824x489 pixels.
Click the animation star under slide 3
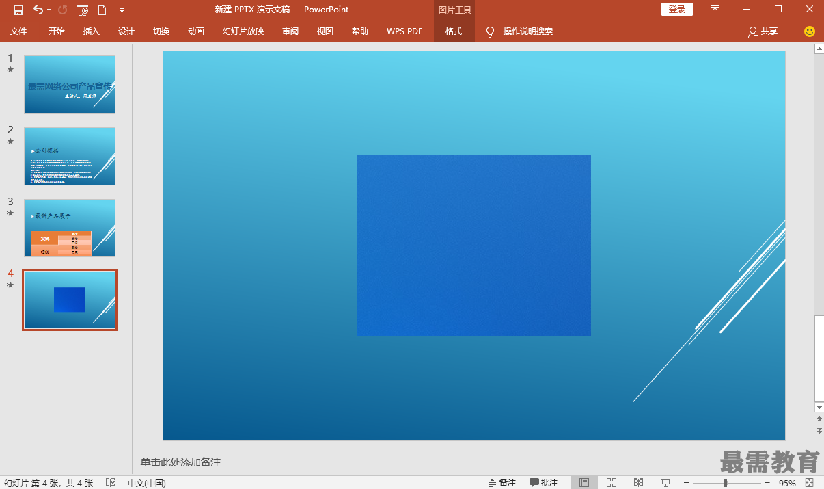coord(10,213)
